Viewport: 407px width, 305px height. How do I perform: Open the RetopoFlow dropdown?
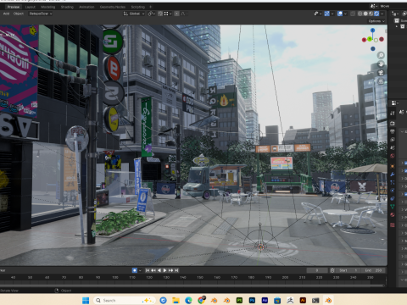point(41,14)
